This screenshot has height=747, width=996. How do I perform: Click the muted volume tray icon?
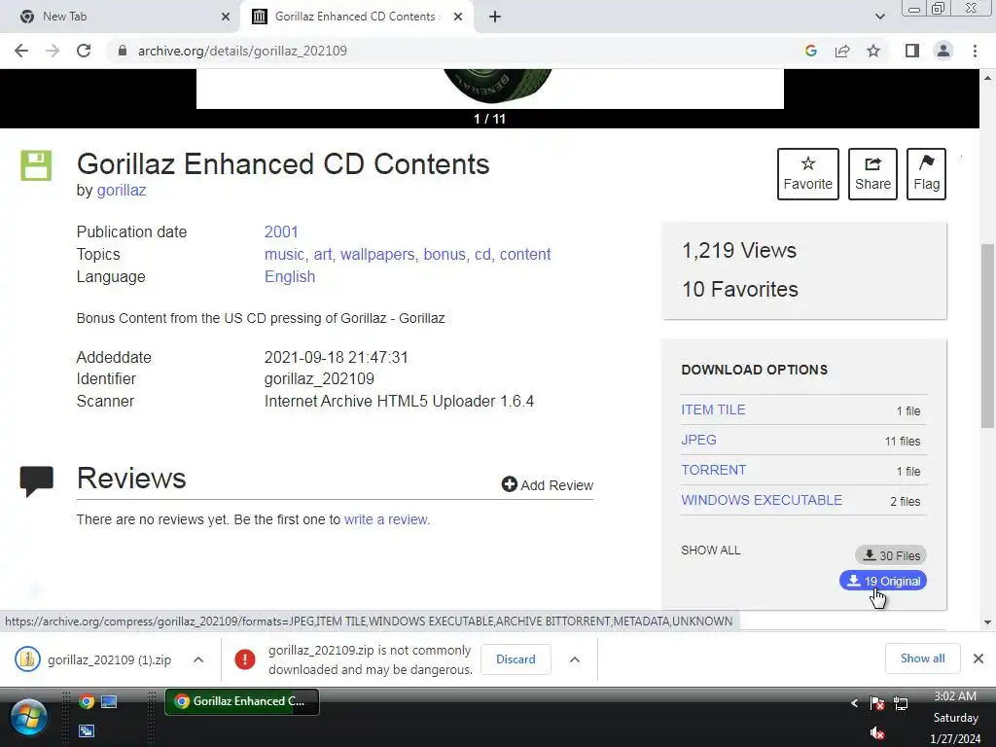click(x=877, y=732)
